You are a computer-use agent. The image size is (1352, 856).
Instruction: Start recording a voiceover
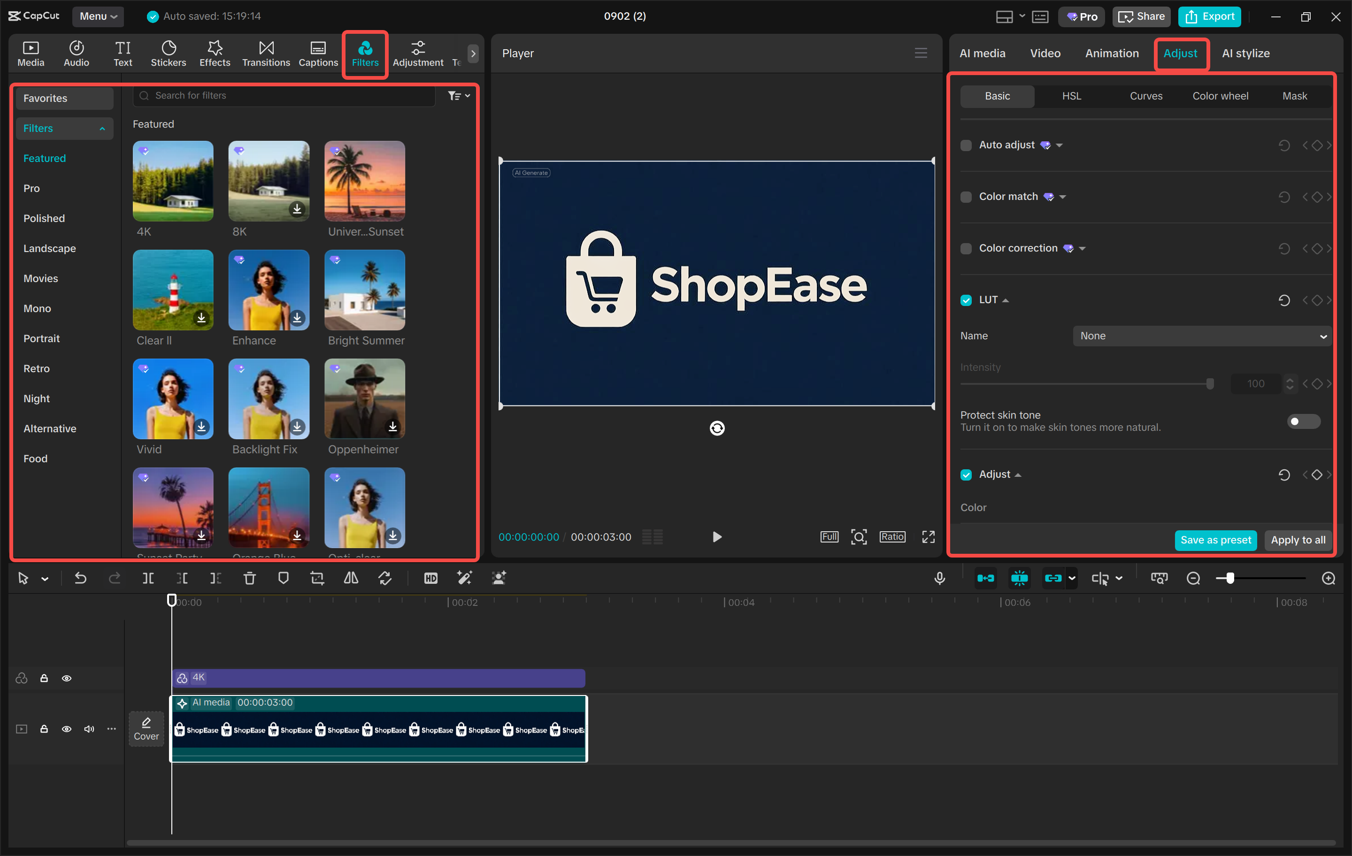tap(940, 578)
